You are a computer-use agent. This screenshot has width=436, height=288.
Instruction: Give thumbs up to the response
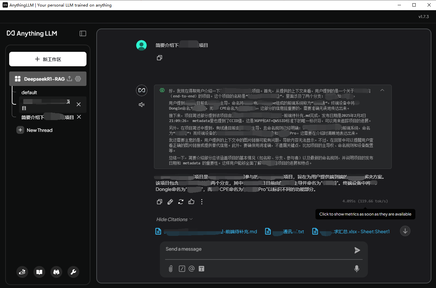(x=191, y=202)
